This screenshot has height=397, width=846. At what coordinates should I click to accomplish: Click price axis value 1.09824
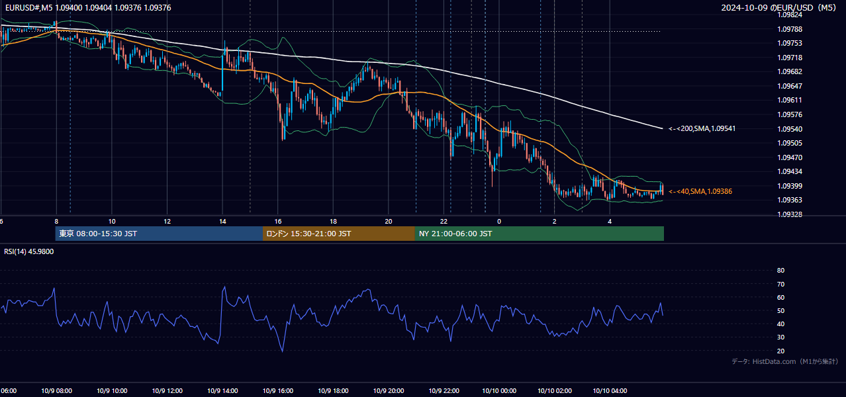(790, 15)
